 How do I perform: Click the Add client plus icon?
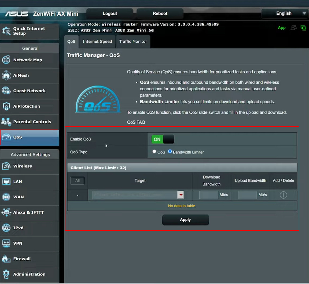(283, 195)
